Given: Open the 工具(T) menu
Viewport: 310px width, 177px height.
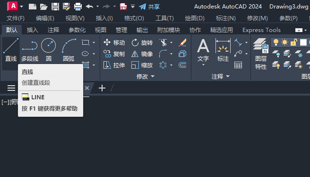Looking at the screenshot, I should [x=164, y=18].
